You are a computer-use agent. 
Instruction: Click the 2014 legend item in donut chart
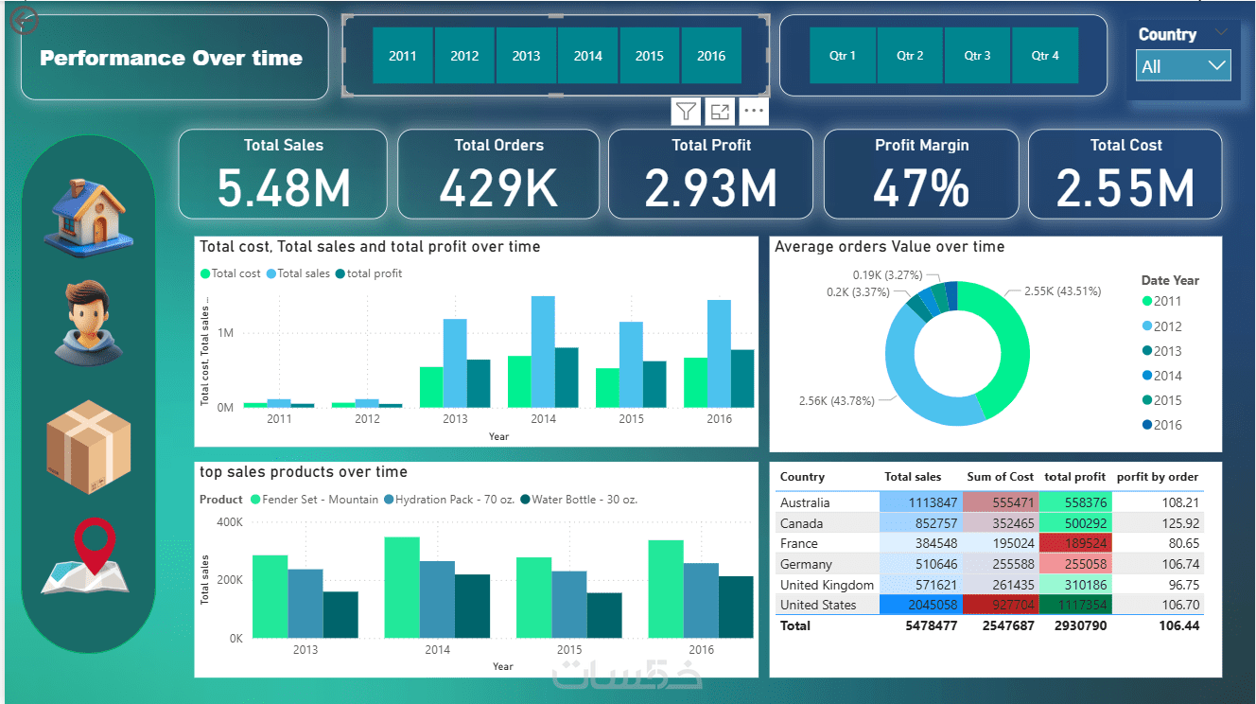click(x=1162, y=376)
